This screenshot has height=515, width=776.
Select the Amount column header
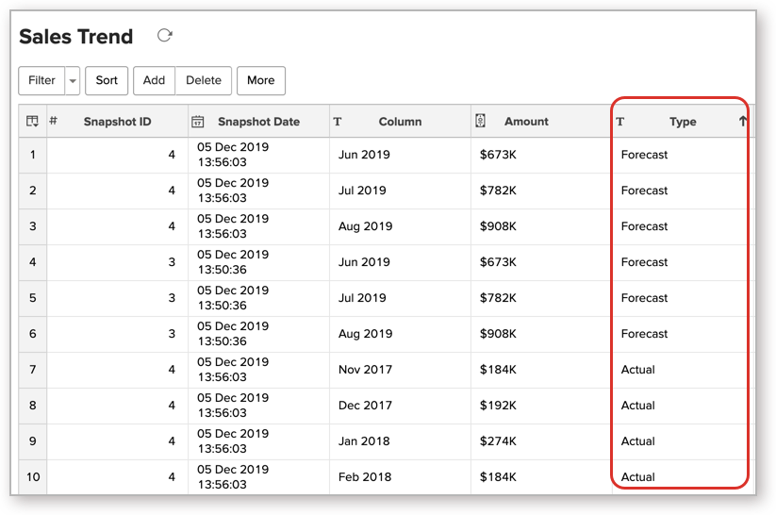click(526, 122)
